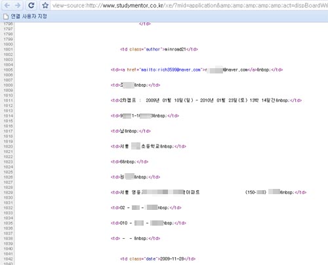The image size is (328, 265).
Task: Click the source line containing 아파트 address
Action: [209, 192]
